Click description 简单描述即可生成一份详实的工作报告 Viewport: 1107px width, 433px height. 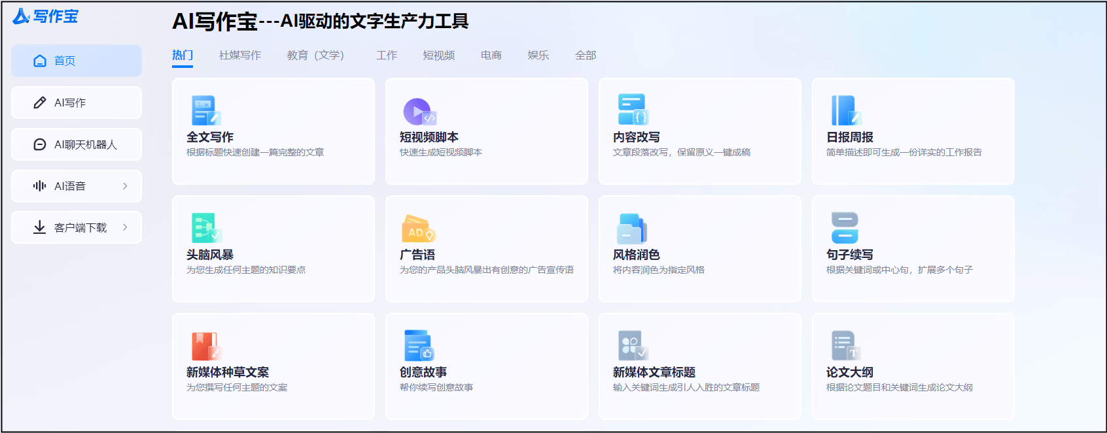click(904, 152)
